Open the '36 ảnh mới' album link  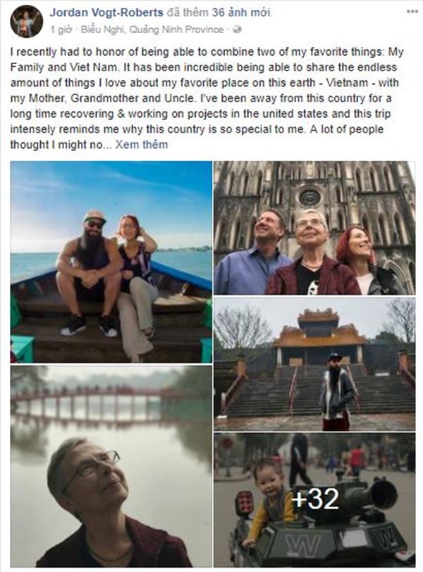(x=242, y=13)
